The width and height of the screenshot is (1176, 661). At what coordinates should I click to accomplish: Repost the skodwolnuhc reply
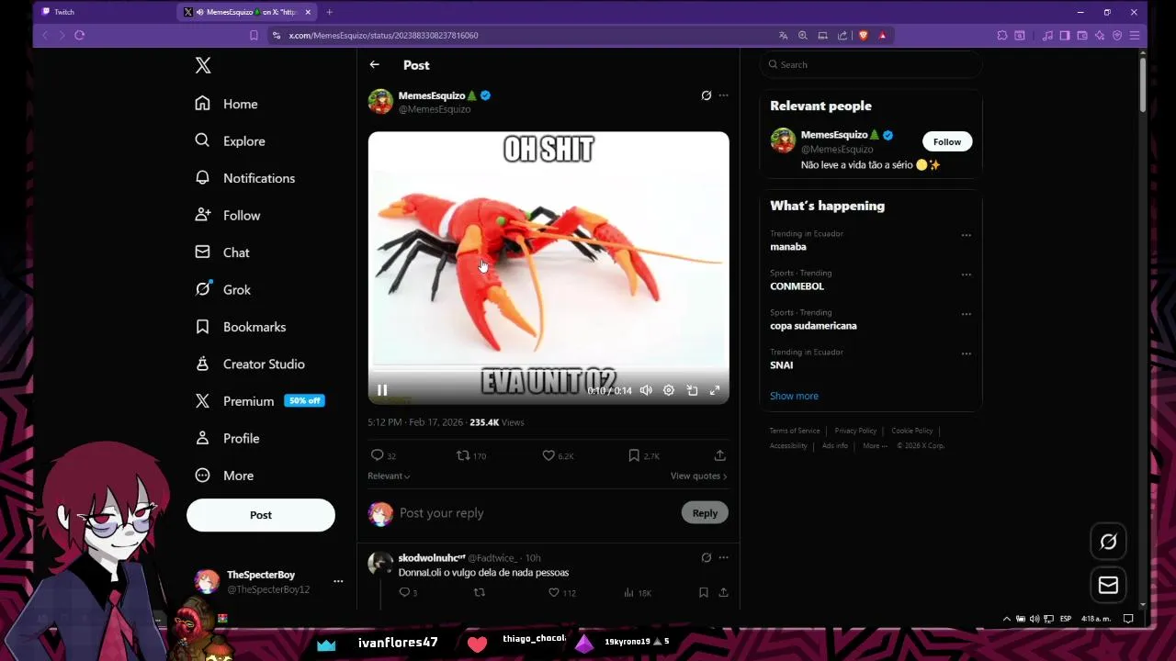click(x=479, y=593)
